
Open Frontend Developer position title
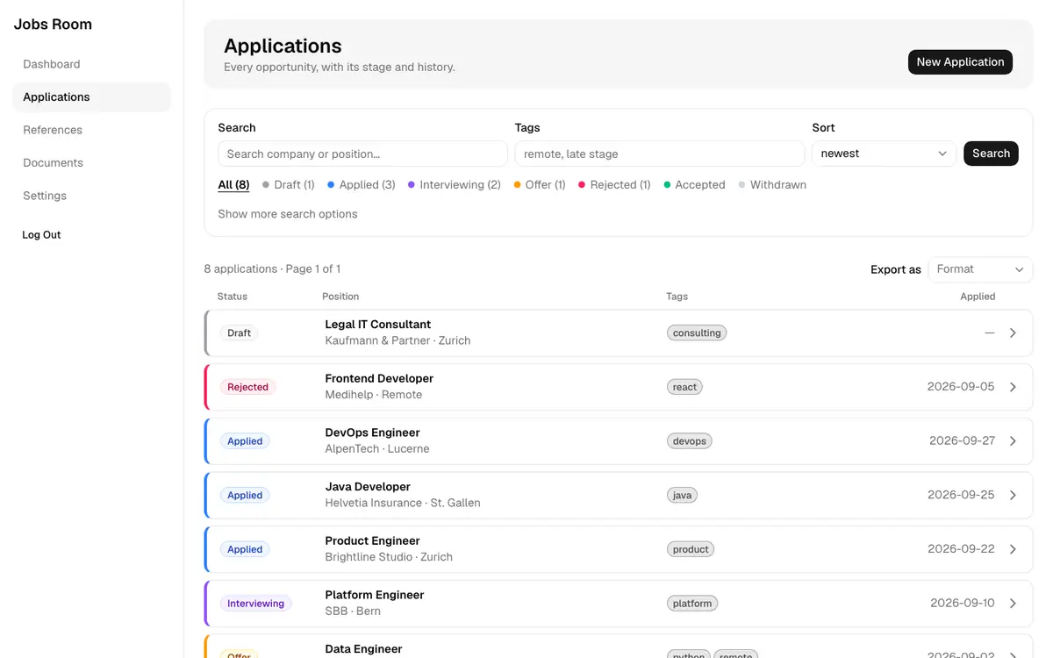point(379,379)
